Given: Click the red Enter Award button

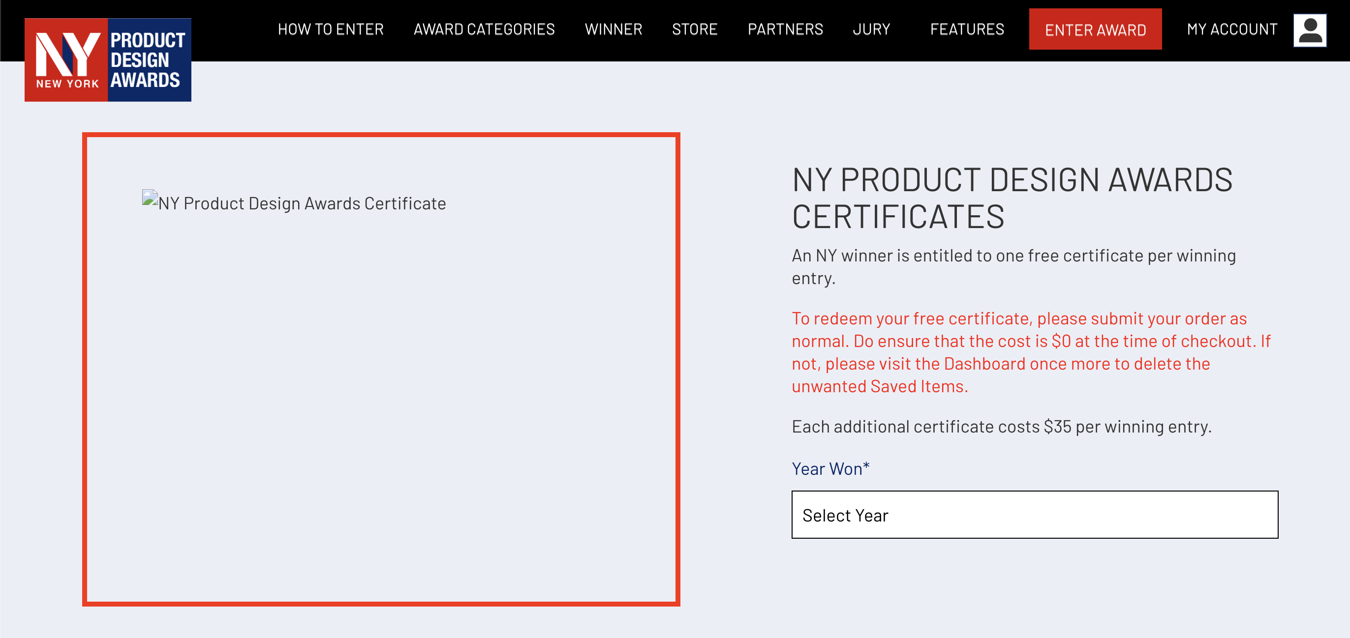Looking at the screenshot, I should coord(1095,29).
